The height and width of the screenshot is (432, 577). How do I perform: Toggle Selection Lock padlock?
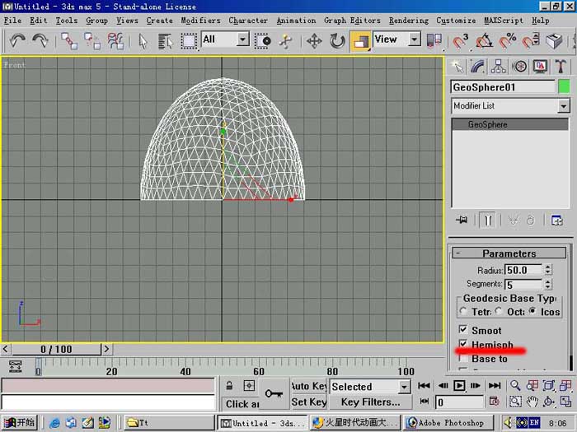tap(229, 386)
